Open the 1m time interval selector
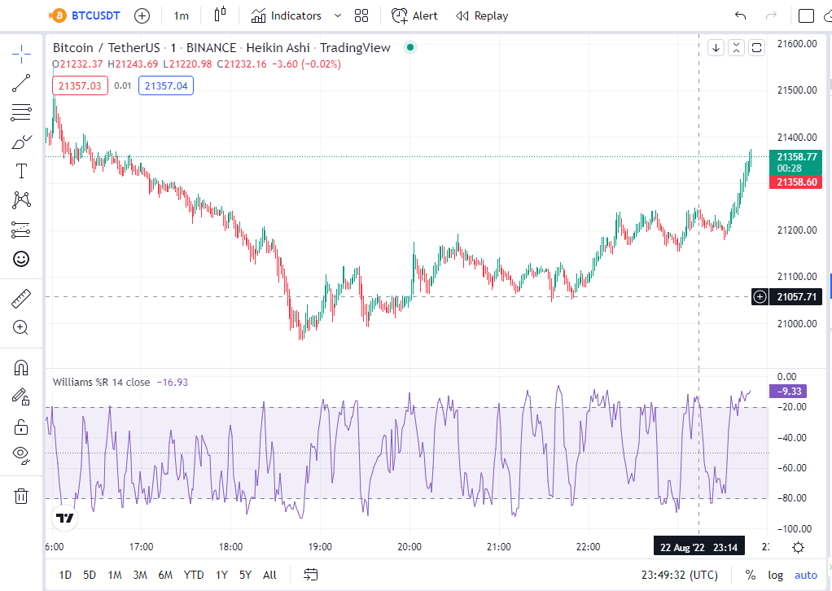 coord(181,16)
